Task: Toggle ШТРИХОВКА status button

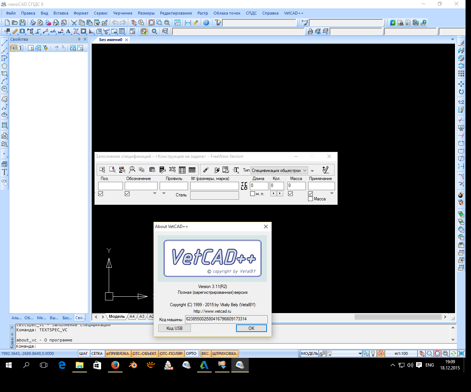Action: tap(224, 353)
